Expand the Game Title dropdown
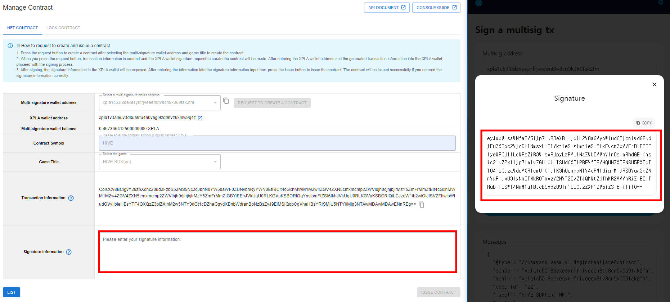 coord(160,162)
